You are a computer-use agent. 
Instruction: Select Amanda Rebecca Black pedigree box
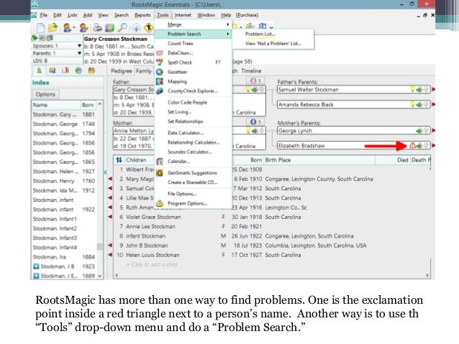354,104
